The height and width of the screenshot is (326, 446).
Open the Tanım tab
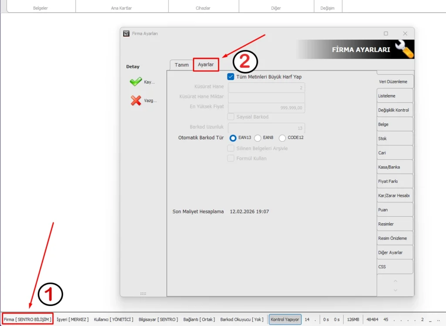182,65
